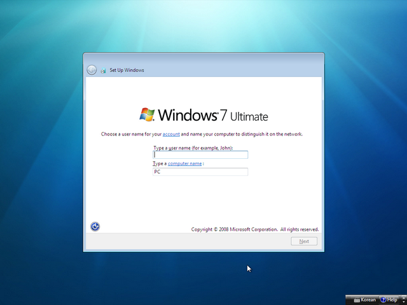Image resolution: width=407 pixels, height=305 pixels.
Task: Click the blue question mark Help icon
Action: (383, 300)
